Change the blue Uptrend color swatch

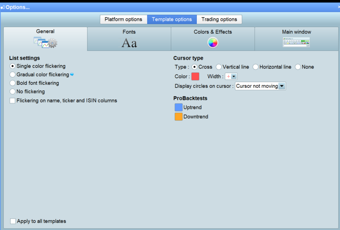178,107
